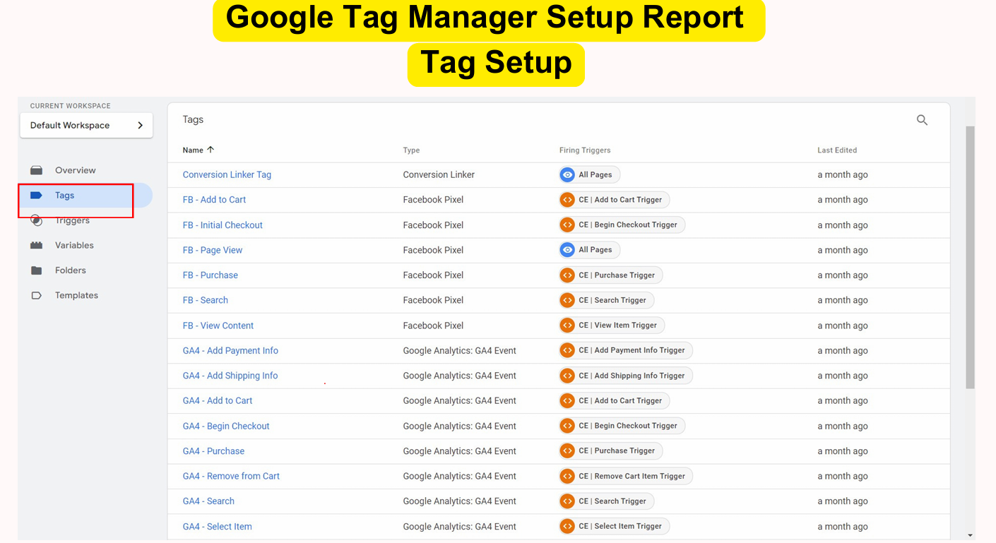Click GA4 - Search's CE | Search Trigger chip
The image size is (996, 543).
click(607, 501)
